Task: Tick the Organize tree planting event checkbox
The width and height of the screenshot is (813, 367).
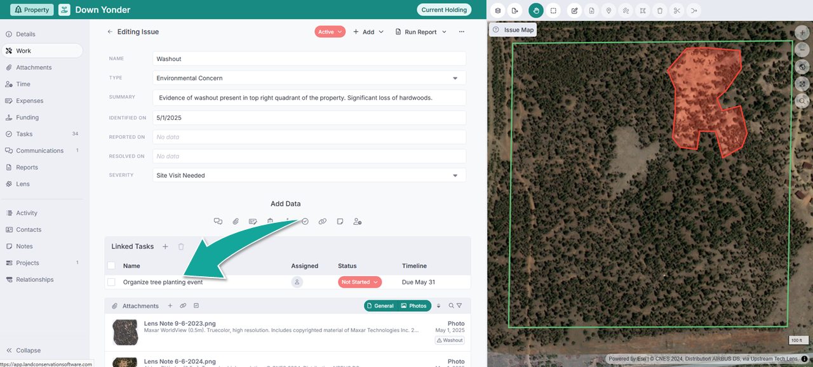Action: pos(112,282)
